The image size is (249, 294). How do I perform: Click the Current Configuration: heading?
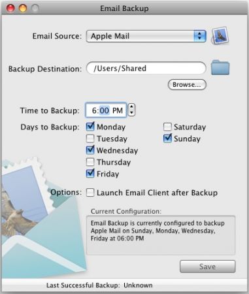pos(126,211)
